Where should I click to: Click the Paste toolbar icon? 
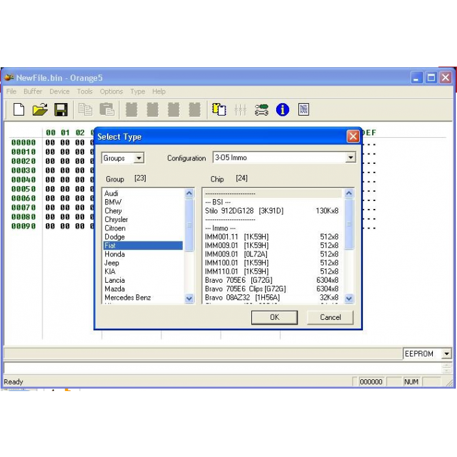coord(106,110)
